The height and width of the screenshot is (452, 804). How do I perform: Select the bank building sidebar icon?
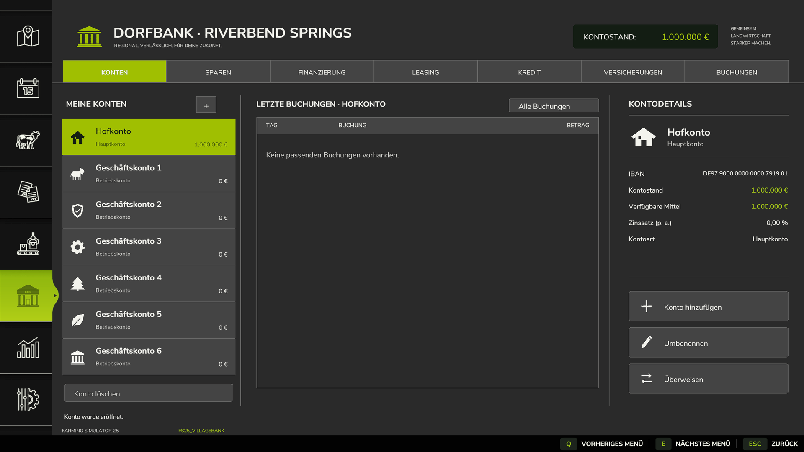(x=28, y=296)
